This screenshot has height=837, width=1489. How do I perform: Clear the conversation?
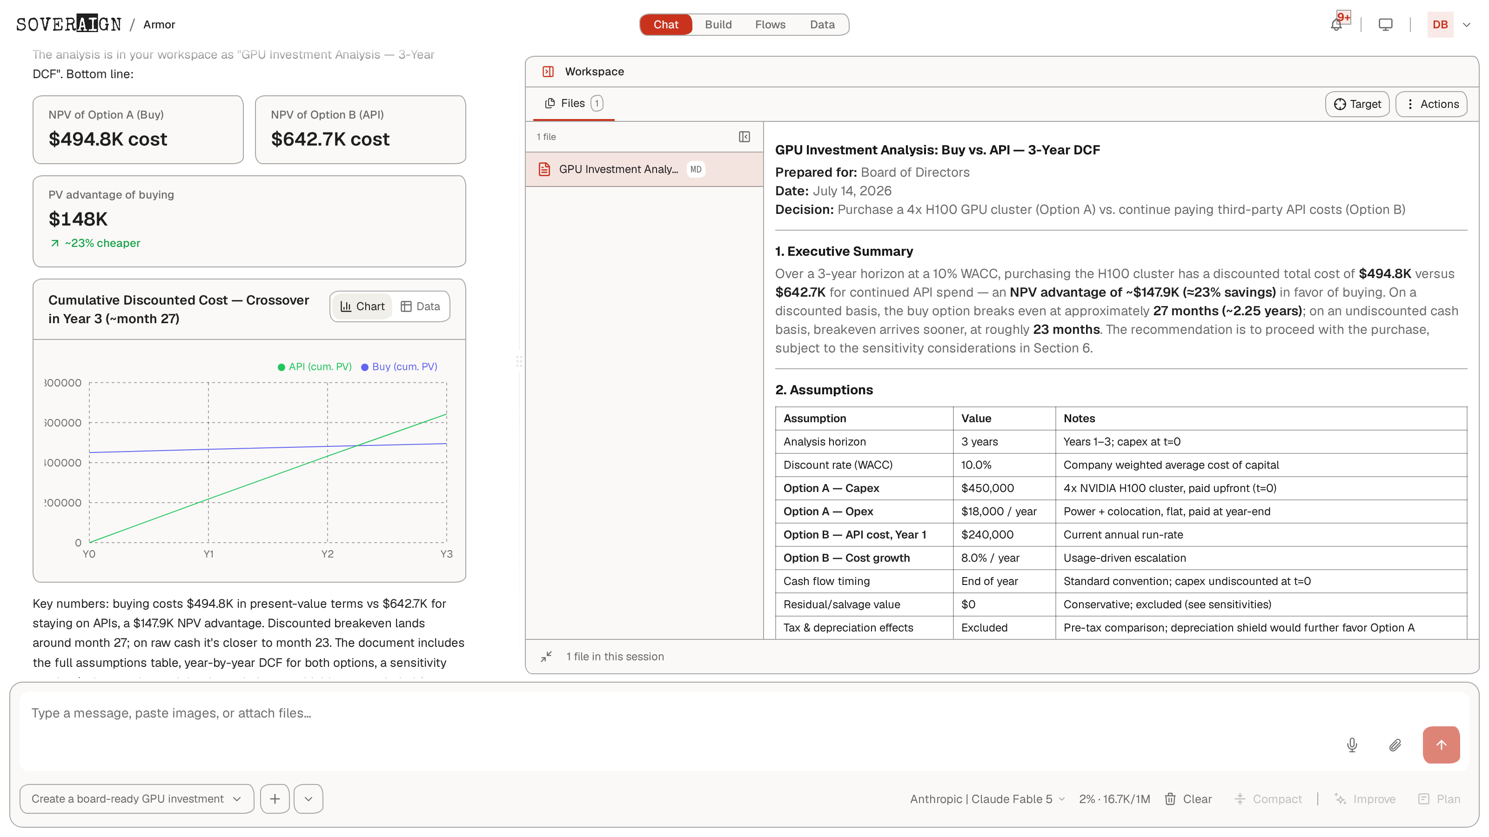[1188, 799]
